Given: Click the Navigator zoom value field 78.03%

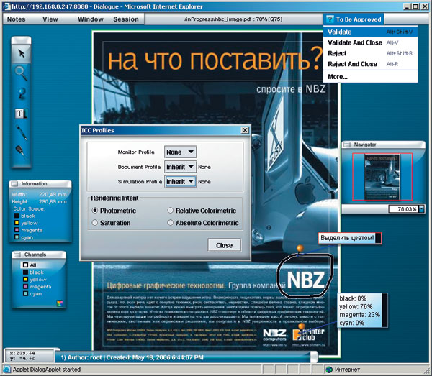Looking at the screenshot, I should coord(404,209).
